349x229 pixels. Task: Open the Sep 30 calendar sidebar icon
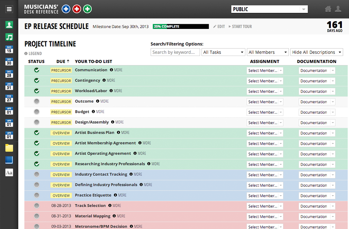9,62
